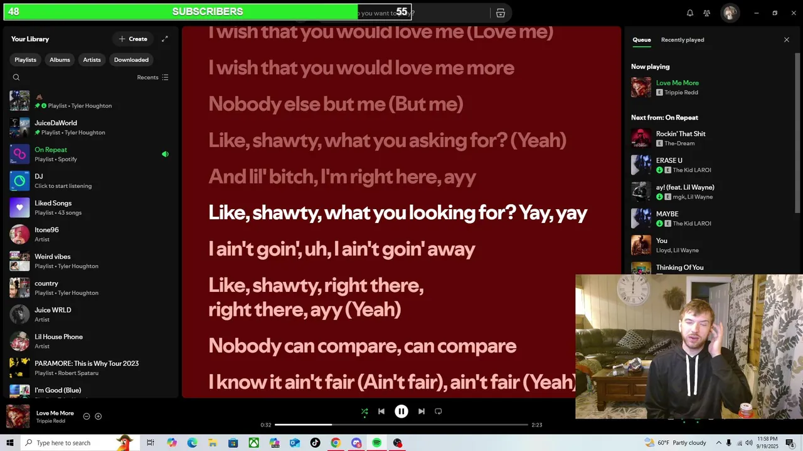
Task: Open the Create menu in Your Library
Action: 133,39
